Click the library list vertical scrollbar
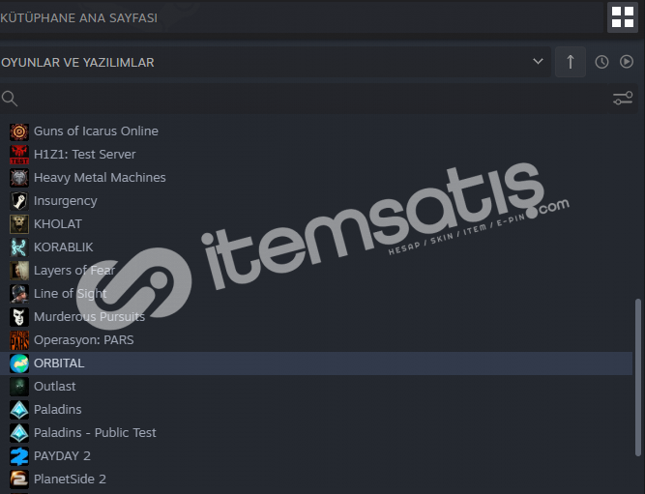 pyautogui.click(x=638, y=377)
